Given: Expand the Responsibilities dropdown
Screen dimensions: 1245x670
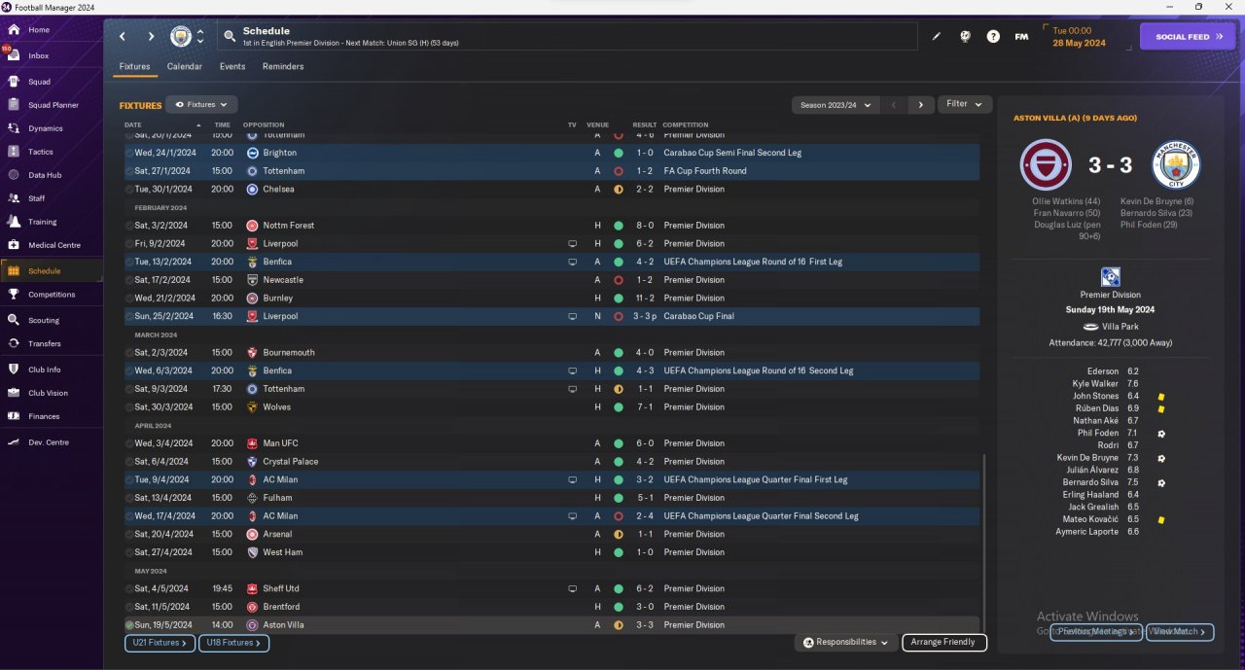Looking at the screenshot, I should pyautogui.click(x=846, y=643).
